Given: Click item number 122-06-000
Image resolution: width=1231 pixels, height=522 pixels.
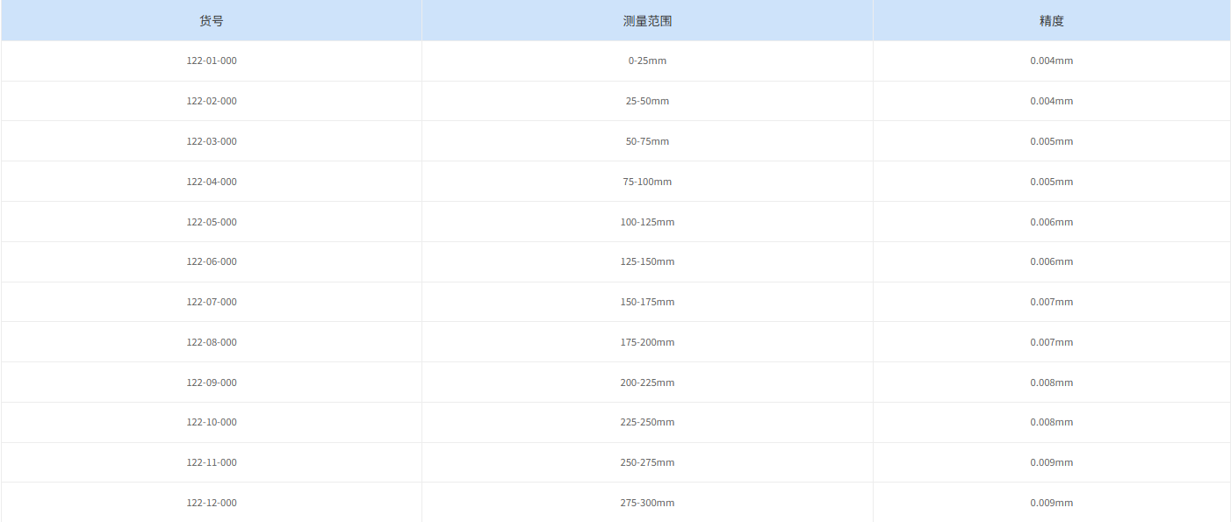Looking at the screenshot, I should point(211,261).
